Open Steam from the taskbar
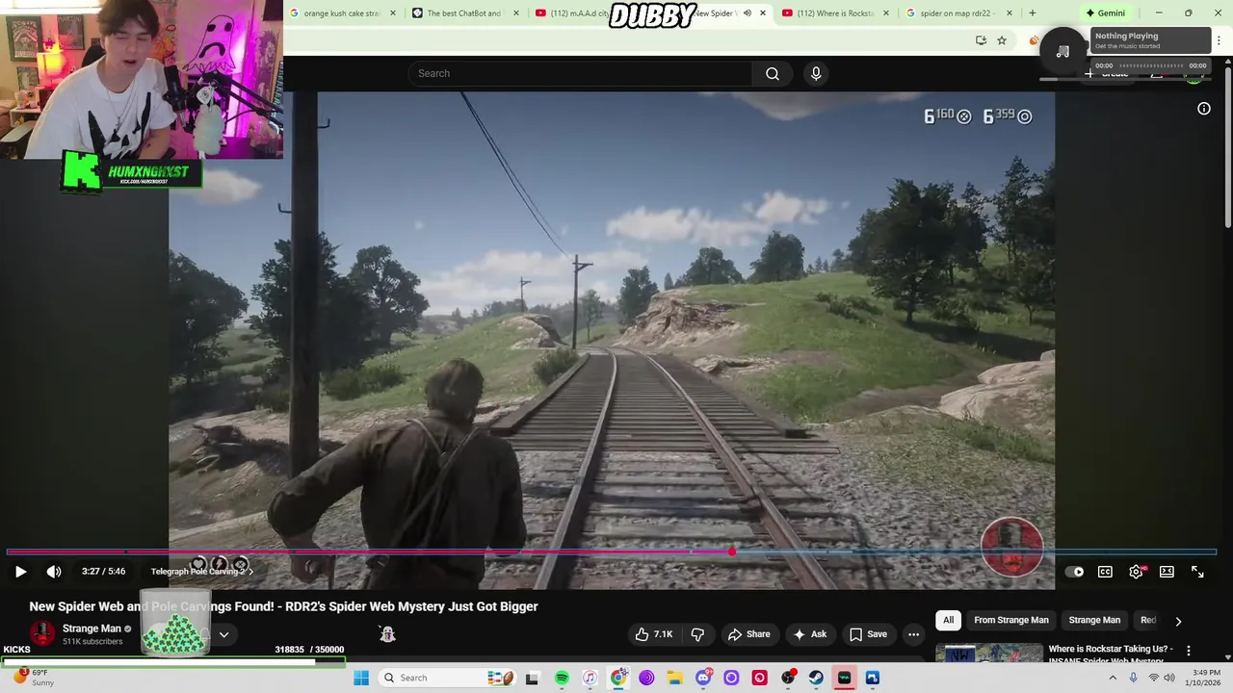The height and width of the screenshot is (693, 1233). pyautogui.click(x=816, y=678)
